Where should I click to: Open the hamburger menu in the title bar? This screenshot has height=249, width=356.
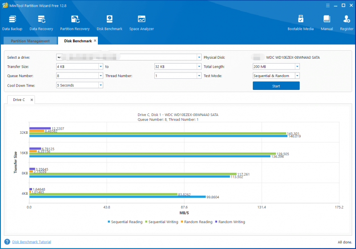tap(328, 5)
